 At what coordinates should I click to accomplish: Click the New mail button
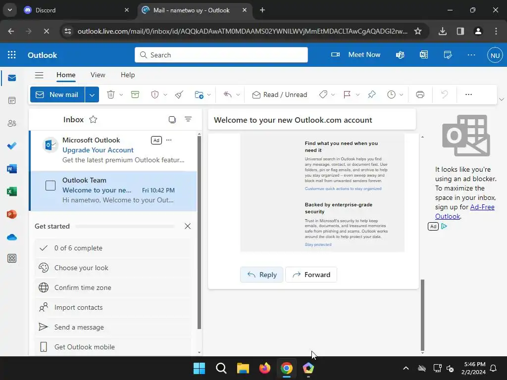[57, 95]
